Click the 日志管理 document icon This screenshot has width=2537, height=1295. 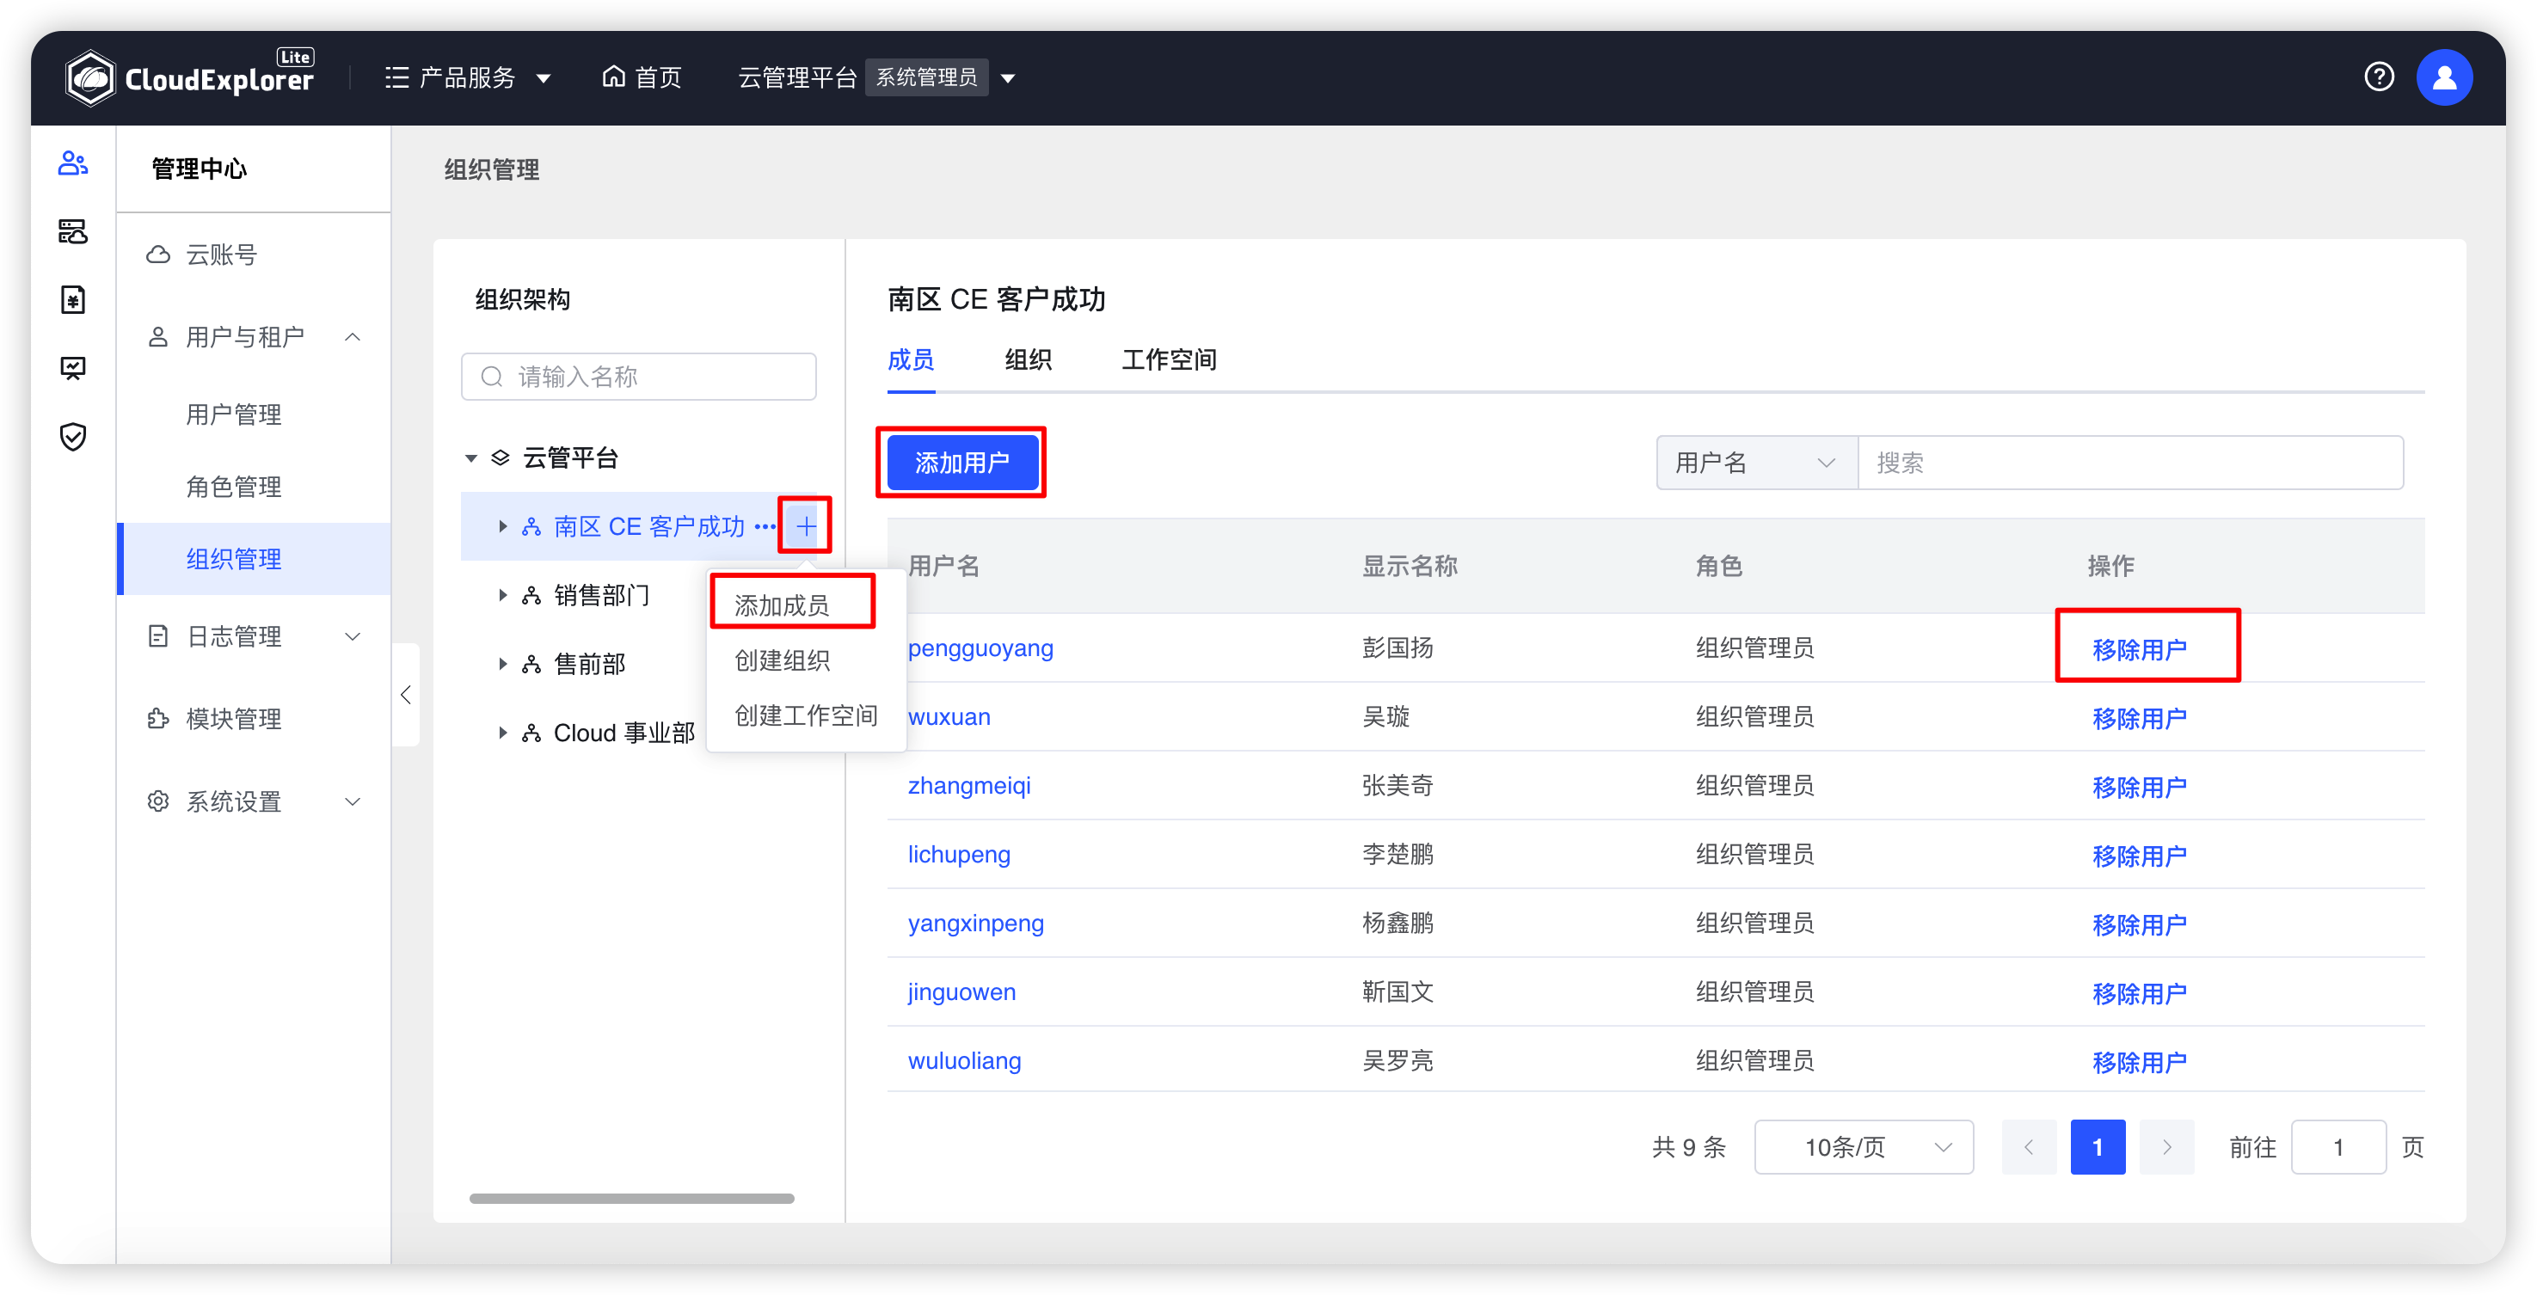point(157,636)
